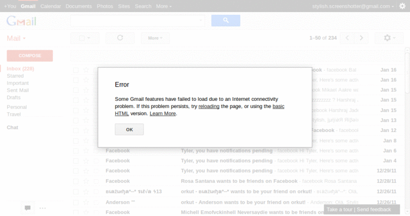Open the Important folder

click(x=17, y=83)
